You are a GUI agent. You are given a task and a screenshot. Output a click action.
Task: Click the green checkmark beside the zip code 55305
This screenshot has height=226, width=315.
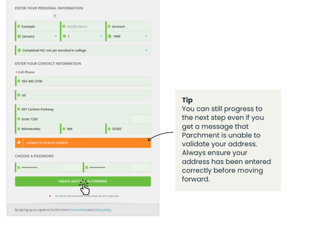pos(109,129)
